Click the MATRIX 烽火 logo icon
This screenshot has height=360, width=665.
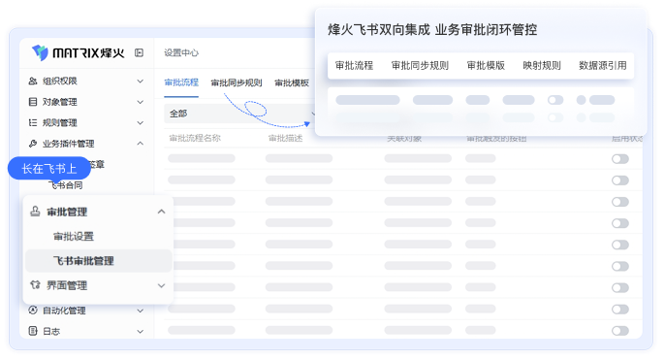[x=41, y=52]
